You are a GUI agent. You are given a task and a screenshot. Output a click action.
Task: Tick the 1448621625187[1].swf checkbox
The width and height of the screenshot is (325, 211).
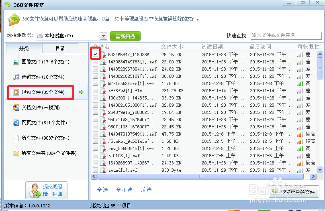(x=95, y=76)
